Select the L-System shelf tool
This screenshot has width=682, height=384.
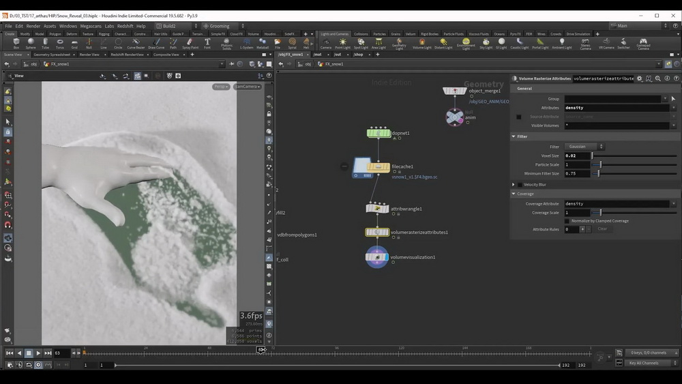click(x=247, y=43)
